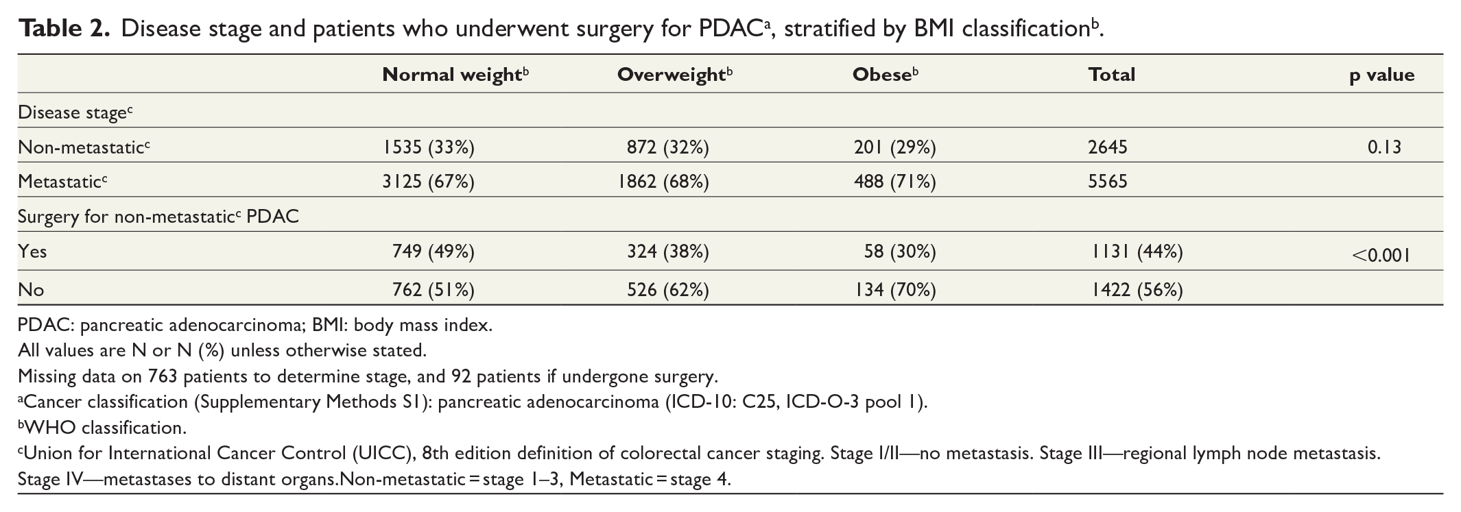Click the 1862 (68%) cell
The width and height of the screenshot is (1461, 512).
click(x=663, y=182)
